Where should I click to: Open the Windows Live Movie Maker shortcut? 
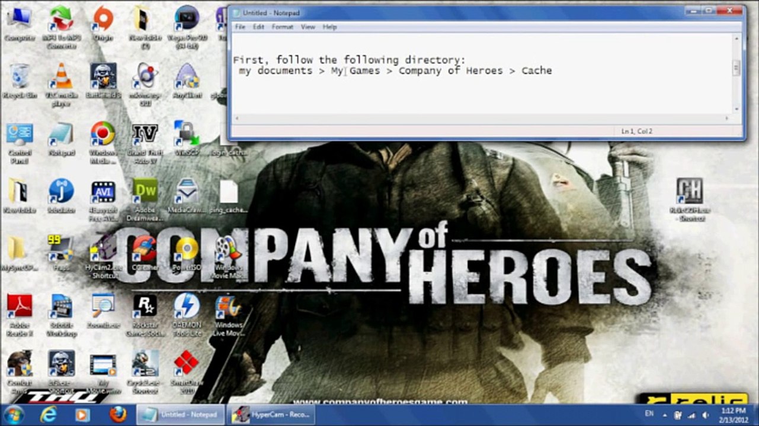point(228,316)
